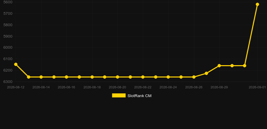Click the data point above 2026-08-20

click(118, 77)
